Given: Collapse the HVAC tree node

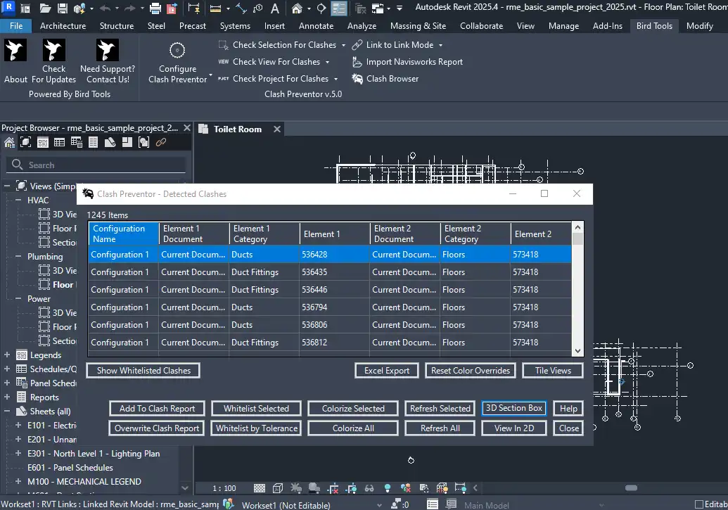Looking at the screenshot, I should pos(18,200).
